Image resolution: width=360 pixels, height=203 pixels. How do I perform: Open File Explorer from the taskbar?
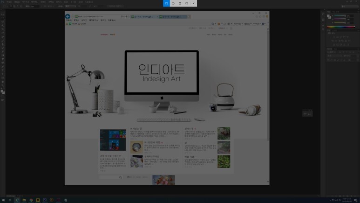(x=24, y=200)
